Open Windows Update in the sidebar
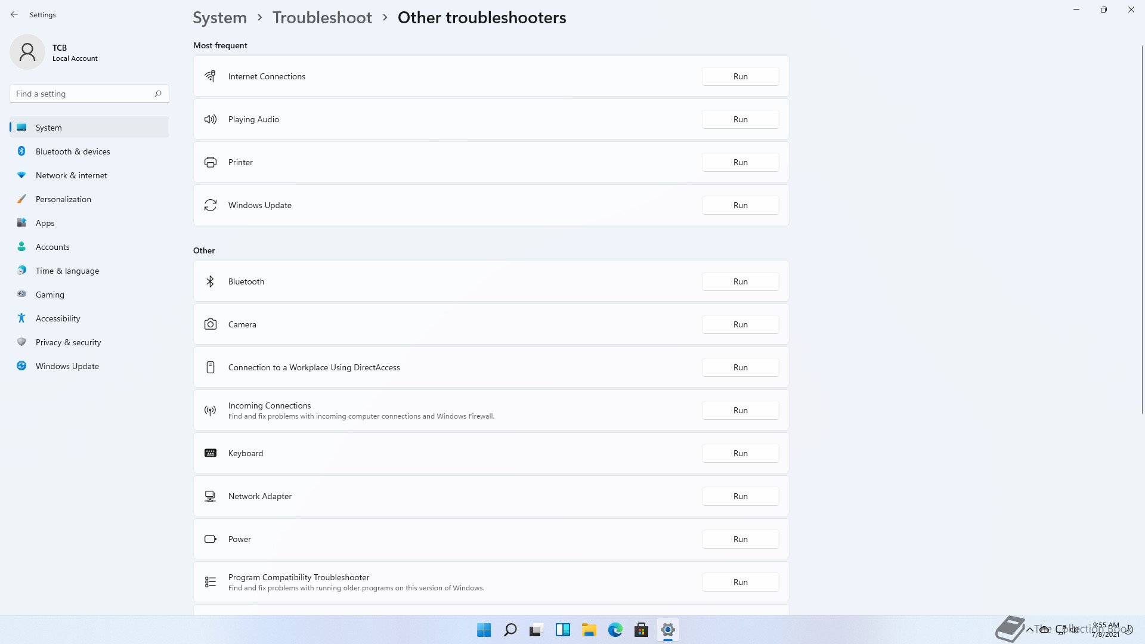This screenshot has width=1145, height=644. pyautogui.click(x=89, y=366)
